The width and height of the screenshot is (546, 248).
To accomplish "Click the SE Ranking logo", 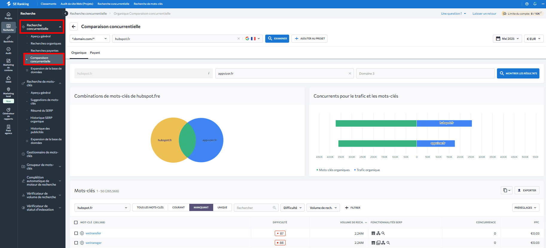I will pyautogui.click(x=18, y=4).
